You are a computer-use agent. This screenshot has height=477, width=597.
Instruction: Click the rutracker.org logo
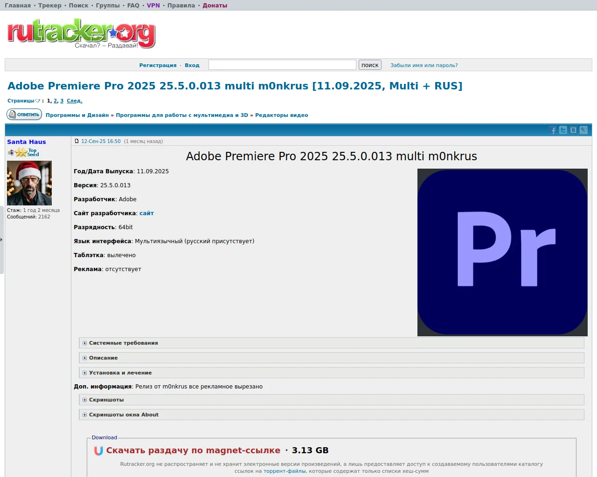pos(81,34)
